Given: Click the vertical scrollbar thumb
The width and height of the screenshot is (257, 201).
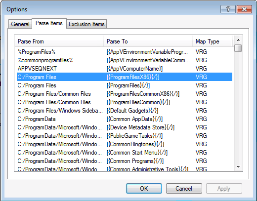Looking at the screenshot, I should [238, 48].
